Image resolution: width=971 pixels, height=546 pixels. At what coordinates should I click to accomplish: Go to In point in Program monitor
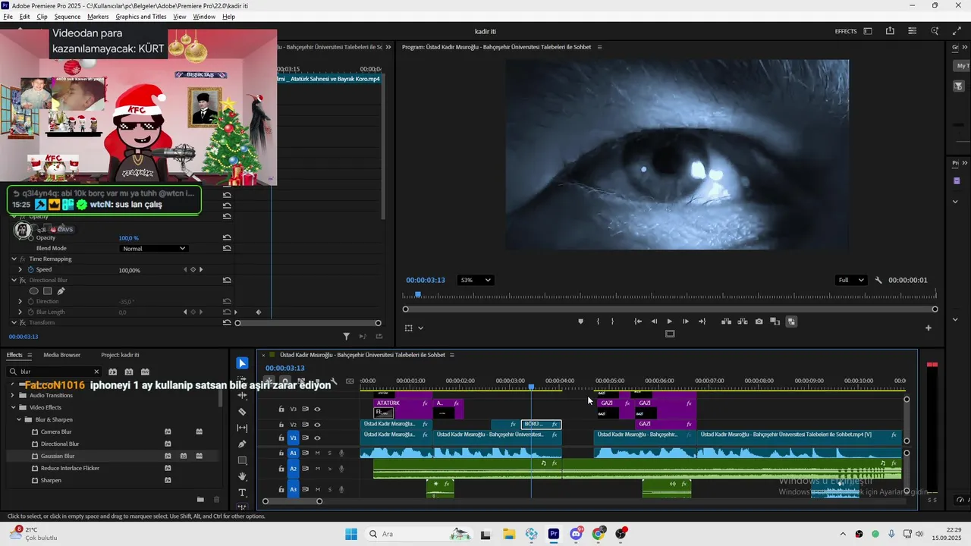tap(638, 322)
